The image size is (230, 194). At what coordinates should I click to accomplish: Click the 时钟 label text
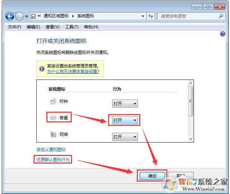(64, 101)
